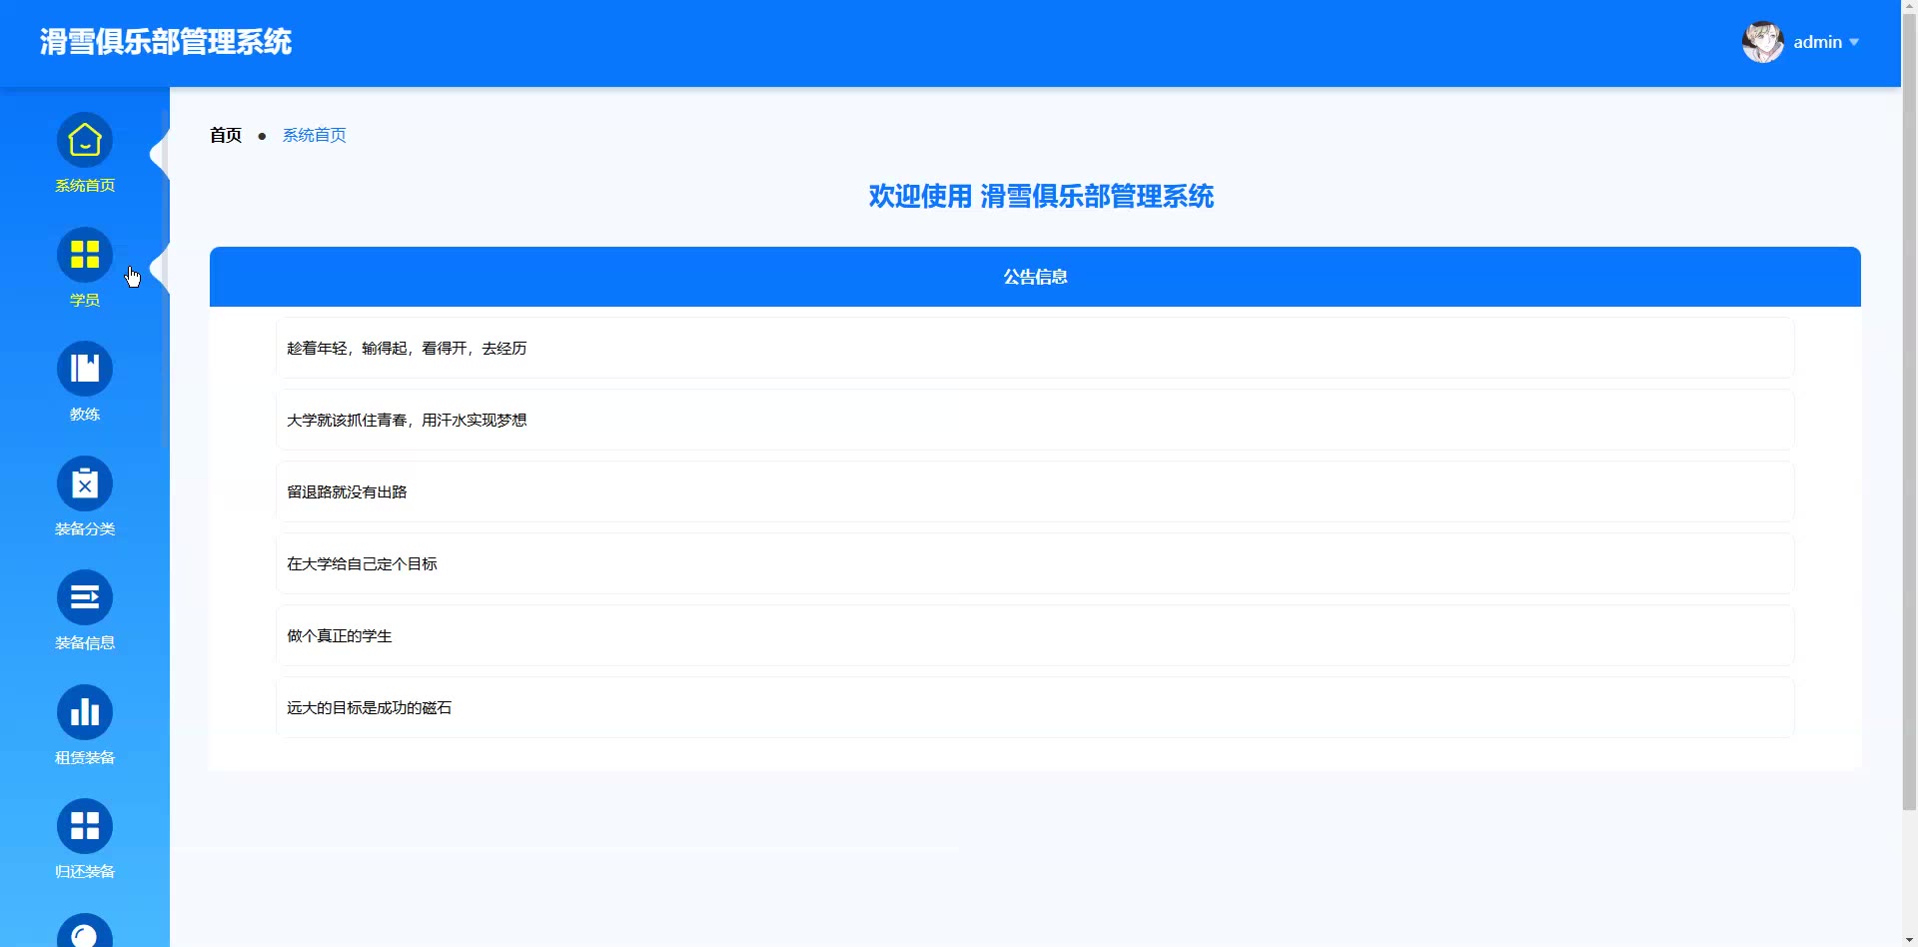Click the 滑雪俱乐部管理系统 header title
The image size is (1918, 947).
point(166,42)
